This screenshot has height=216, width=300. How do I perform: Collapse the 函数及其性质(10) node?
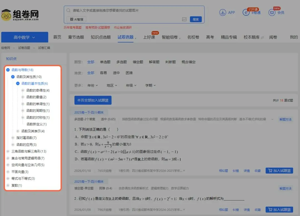pyautogui.click(x=13, y=77)
